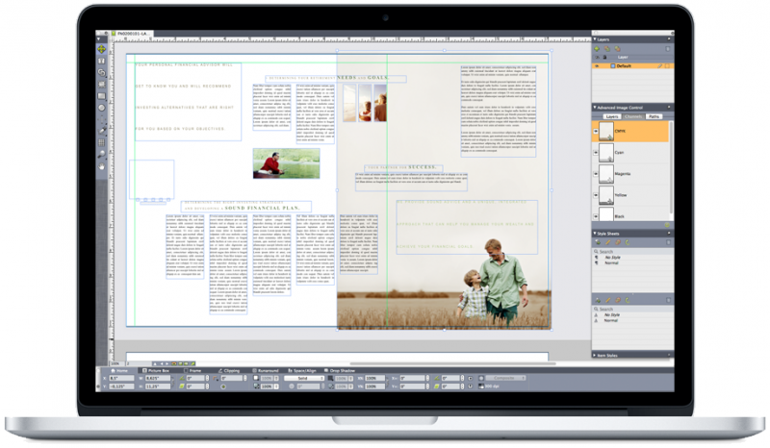Switch to the Paths tab
This screenshot has width=770, height=448.
pyautogui.click(x=654, y=116)
